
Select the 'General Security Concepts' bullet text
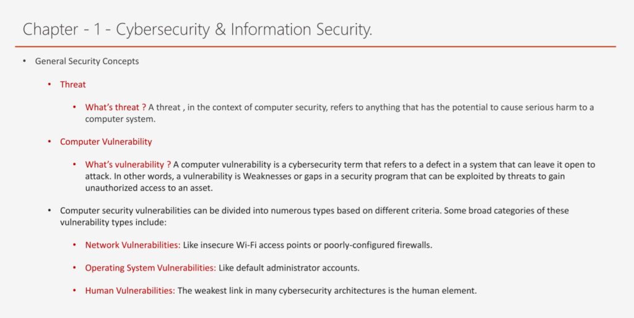click(x=87, y=61)
